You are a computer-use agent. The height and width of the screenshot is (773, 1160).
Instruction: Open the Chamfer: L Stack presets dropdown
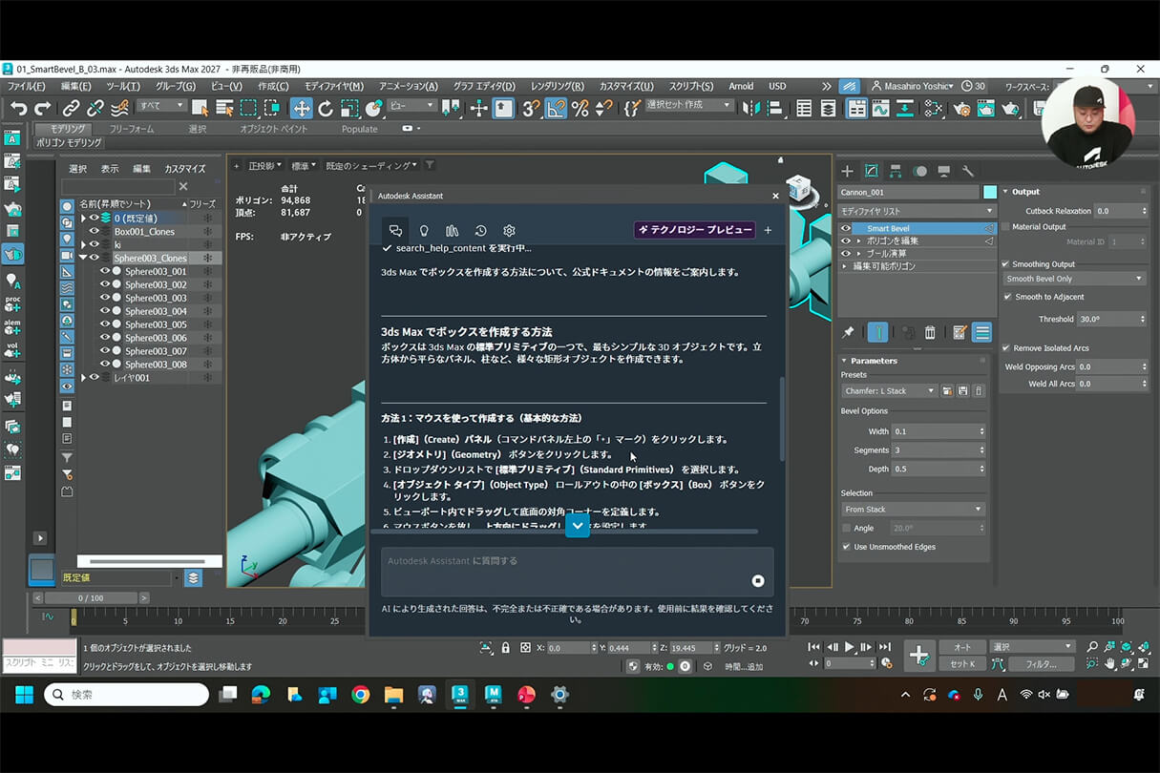click(x=890, y=390)
